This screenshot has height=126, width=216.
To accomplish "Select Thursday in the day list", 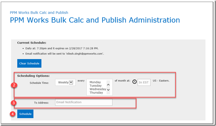I will (x=96, y=93).
